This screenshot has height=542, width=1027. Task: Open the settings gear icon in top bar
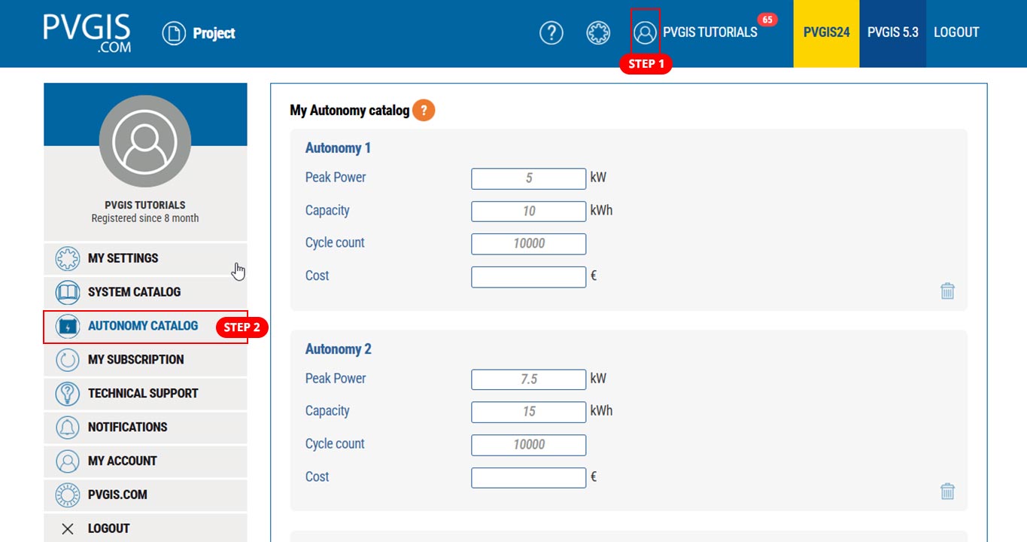pyautogui.click(x=598, y=33)
